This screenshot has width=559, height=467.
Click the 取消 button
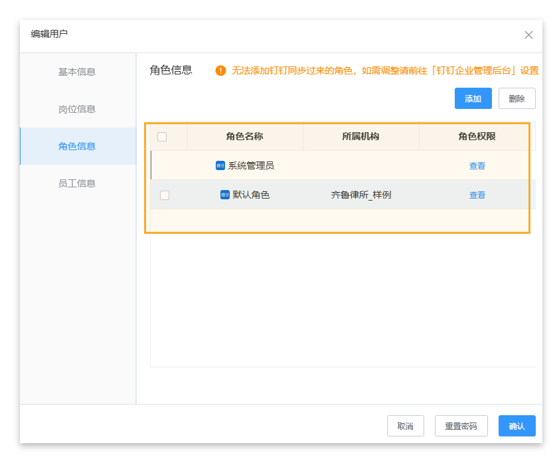point(405,426)
